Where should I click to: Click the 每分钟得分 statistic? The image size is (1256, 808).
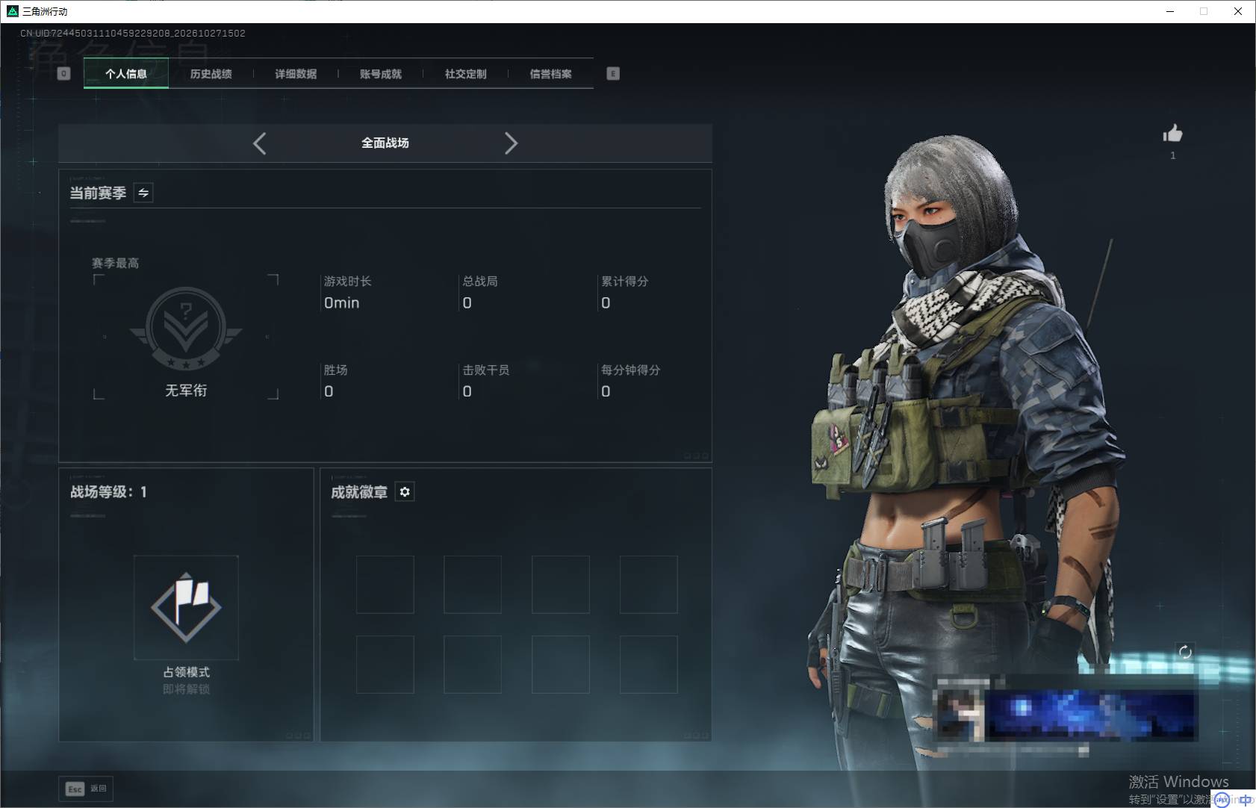tap(631, 382)
